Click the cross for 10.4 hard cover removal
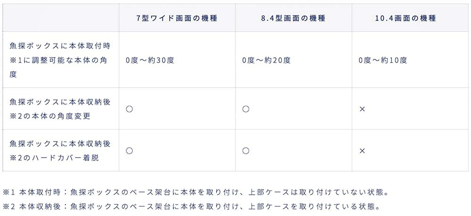Screen dimensions: 471x216 click(362, 150)
